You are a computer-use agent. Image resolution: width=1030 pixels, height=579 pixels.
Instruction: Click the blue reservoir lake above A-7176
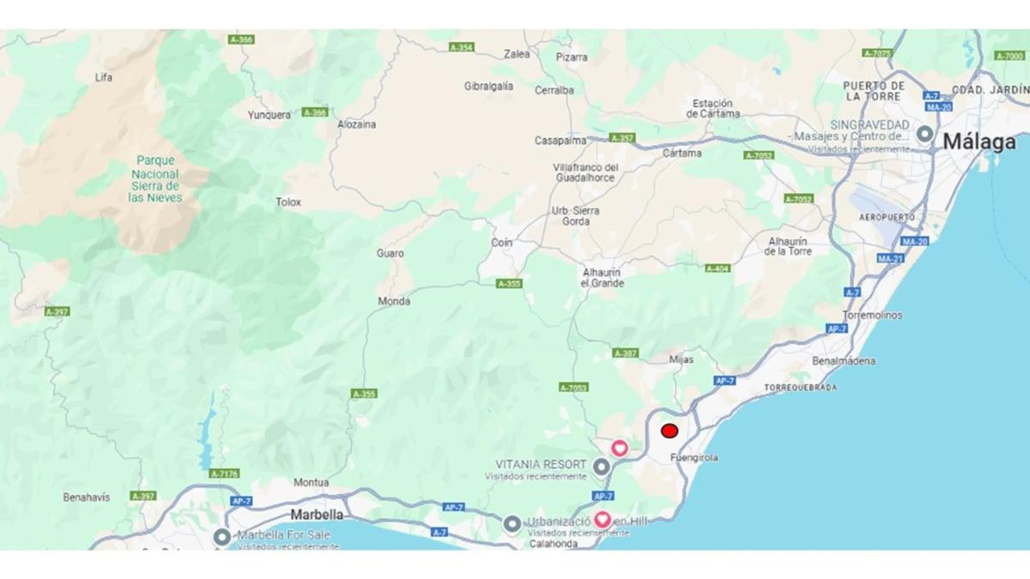click(x=209, y=428)
